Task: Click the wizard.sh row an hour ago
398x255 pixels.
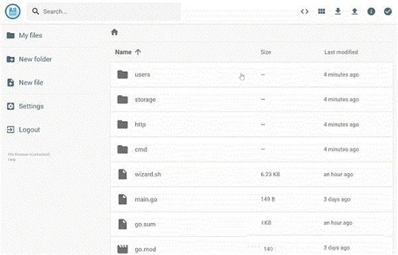Action: point(338,174)
